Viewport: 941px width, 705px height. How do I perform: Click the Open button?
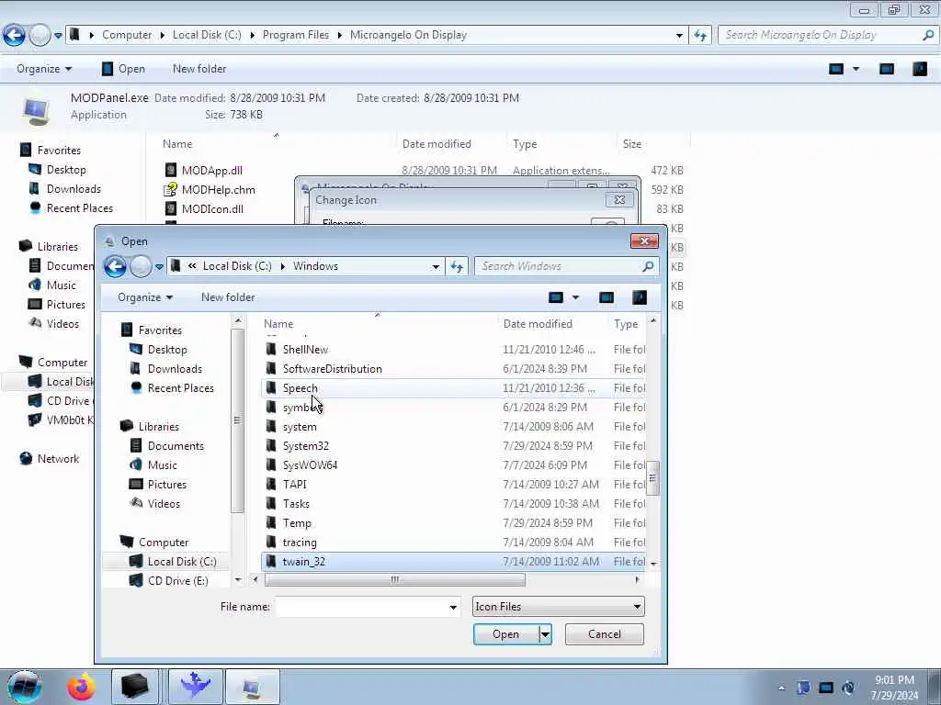coord(506,634)
